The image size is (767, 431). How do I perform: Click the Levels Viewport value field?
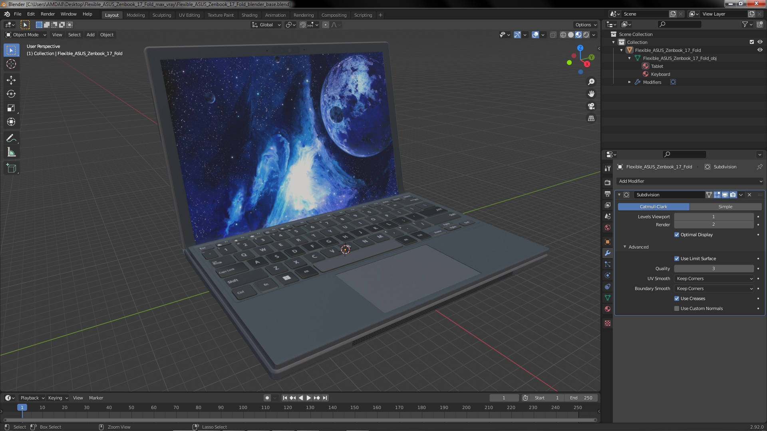click(x=714, y=217)
